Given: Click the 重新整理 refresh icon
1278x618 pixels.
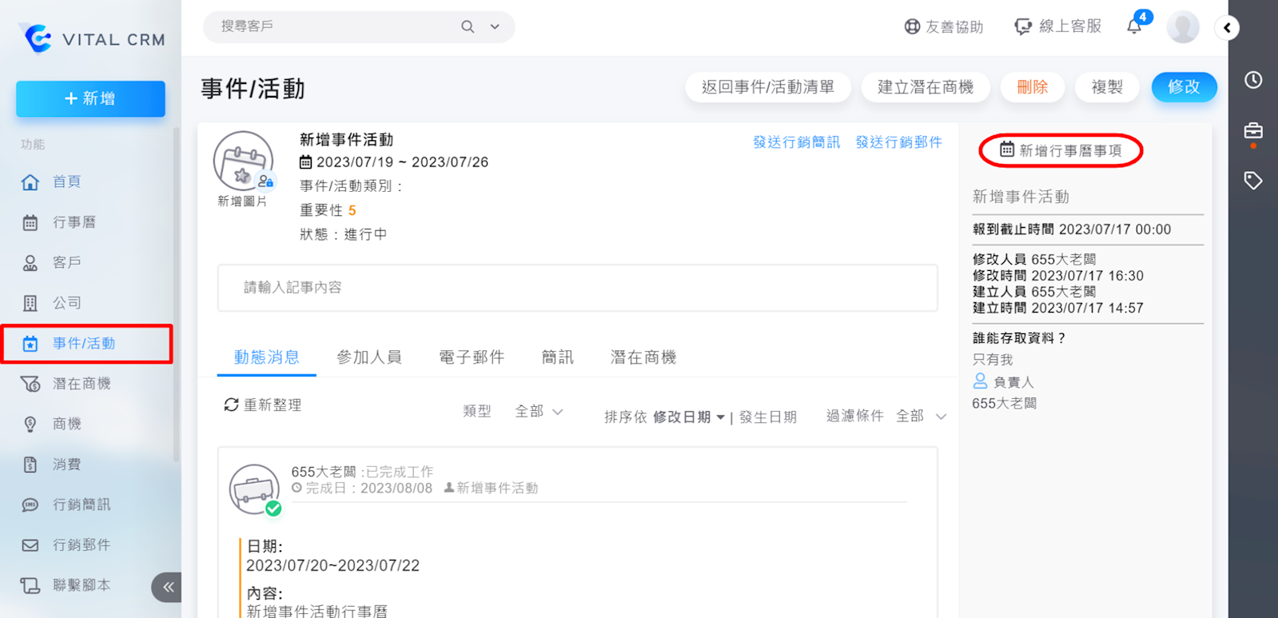Looking at the screenshot, I should (x=231, y=405).
